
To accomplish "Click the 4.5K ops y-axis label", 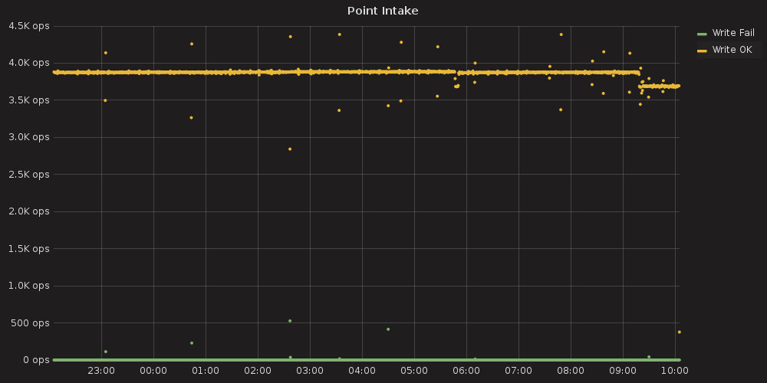I will pyautogui.click(x=28, y=25).
